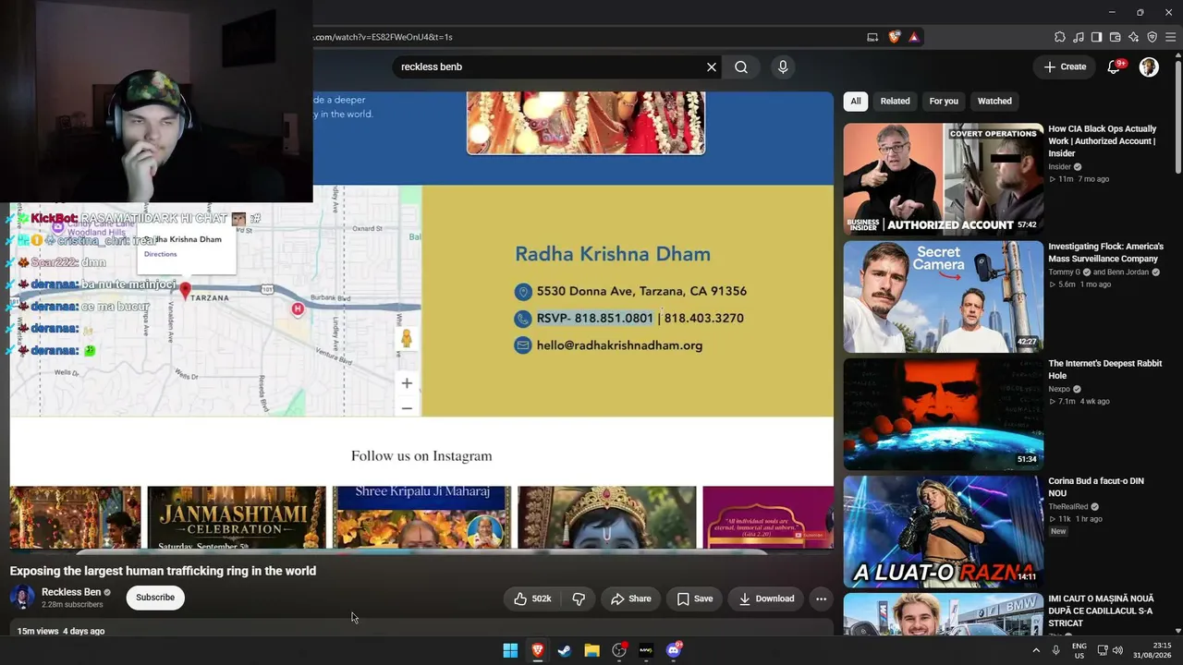Dislike the video with thumbs down

pos(579,598)
